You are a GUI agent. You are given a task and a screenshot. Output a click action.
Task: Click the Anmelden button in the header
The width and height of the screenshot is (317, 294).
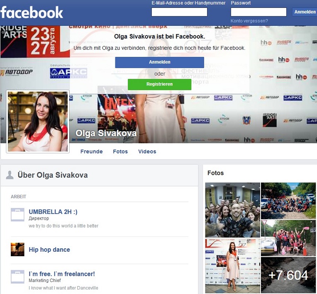click(x=305, y=12)
